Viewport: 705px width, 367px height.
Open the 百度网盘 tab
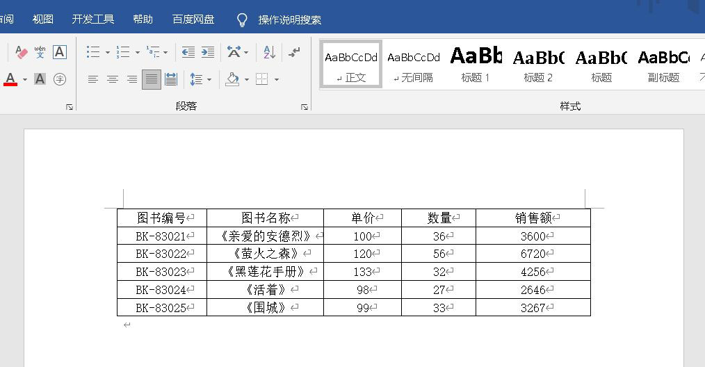pos(193,19)
